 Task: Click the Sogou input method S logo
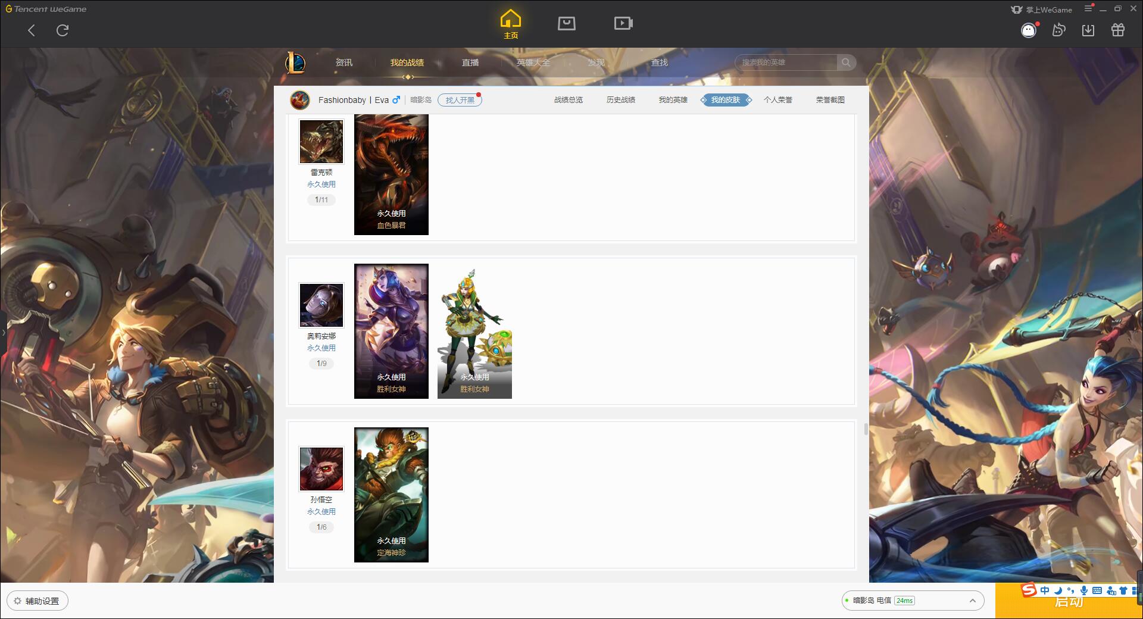(x=1029, y=590)
